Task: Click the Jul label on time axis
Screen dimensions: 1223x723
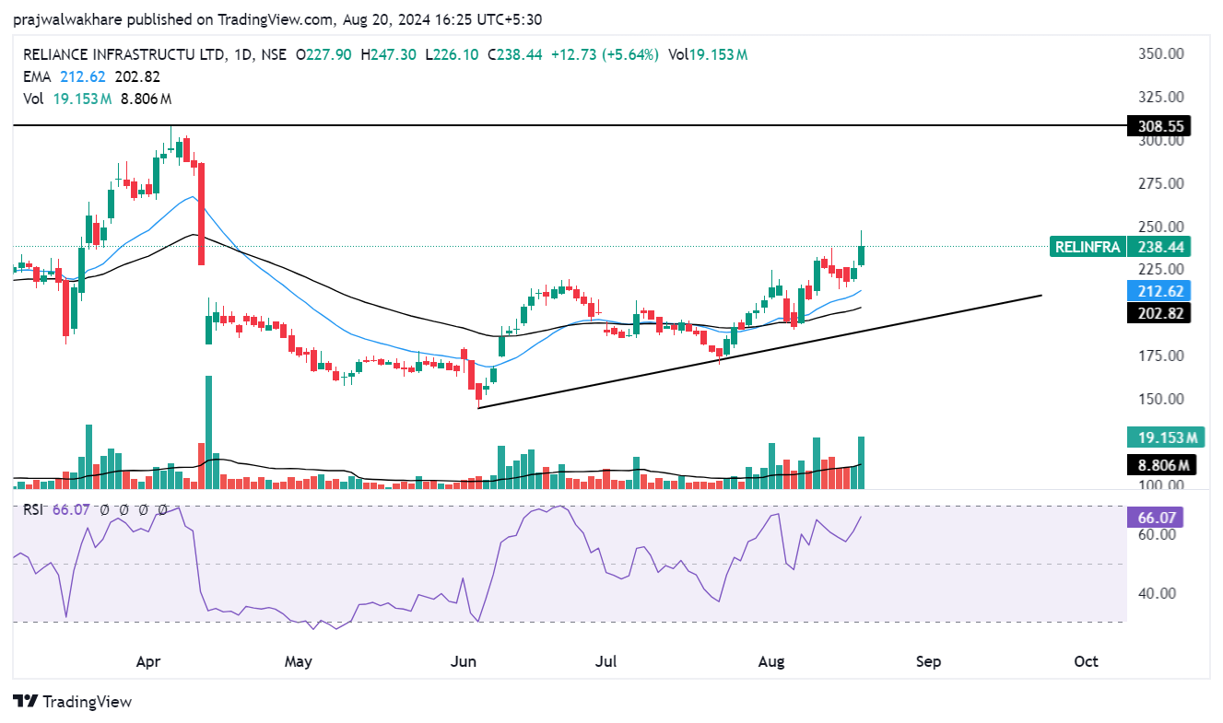Action: (606, 661)
